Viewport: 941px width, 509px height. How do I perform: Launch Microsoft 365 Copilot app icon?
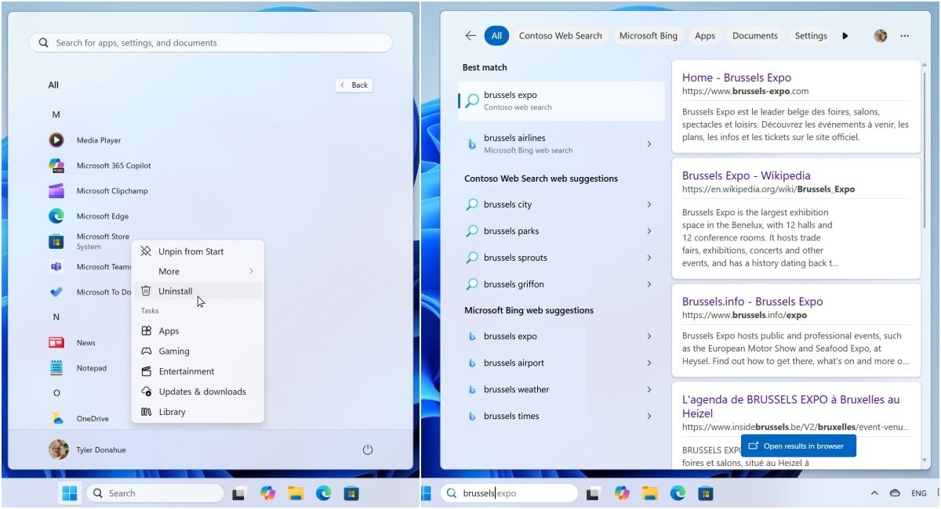(x=56, y=165)
